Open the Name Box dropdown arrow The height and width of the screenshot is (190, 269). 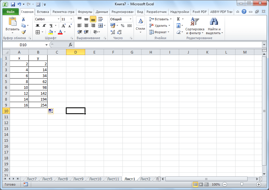(46, 45)
